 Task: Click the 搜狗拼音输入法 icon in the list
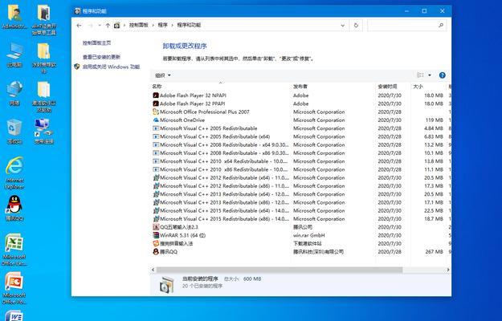pos(156,243)
